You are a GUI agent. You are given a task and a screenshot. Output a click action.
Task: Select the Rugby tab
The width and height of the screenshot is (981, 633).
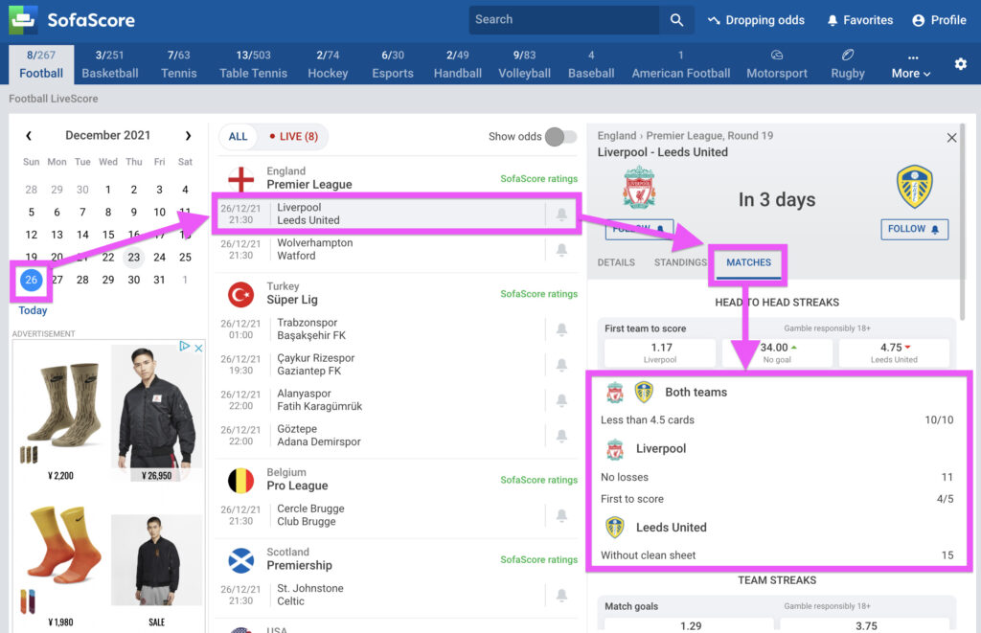click(848, 64)
